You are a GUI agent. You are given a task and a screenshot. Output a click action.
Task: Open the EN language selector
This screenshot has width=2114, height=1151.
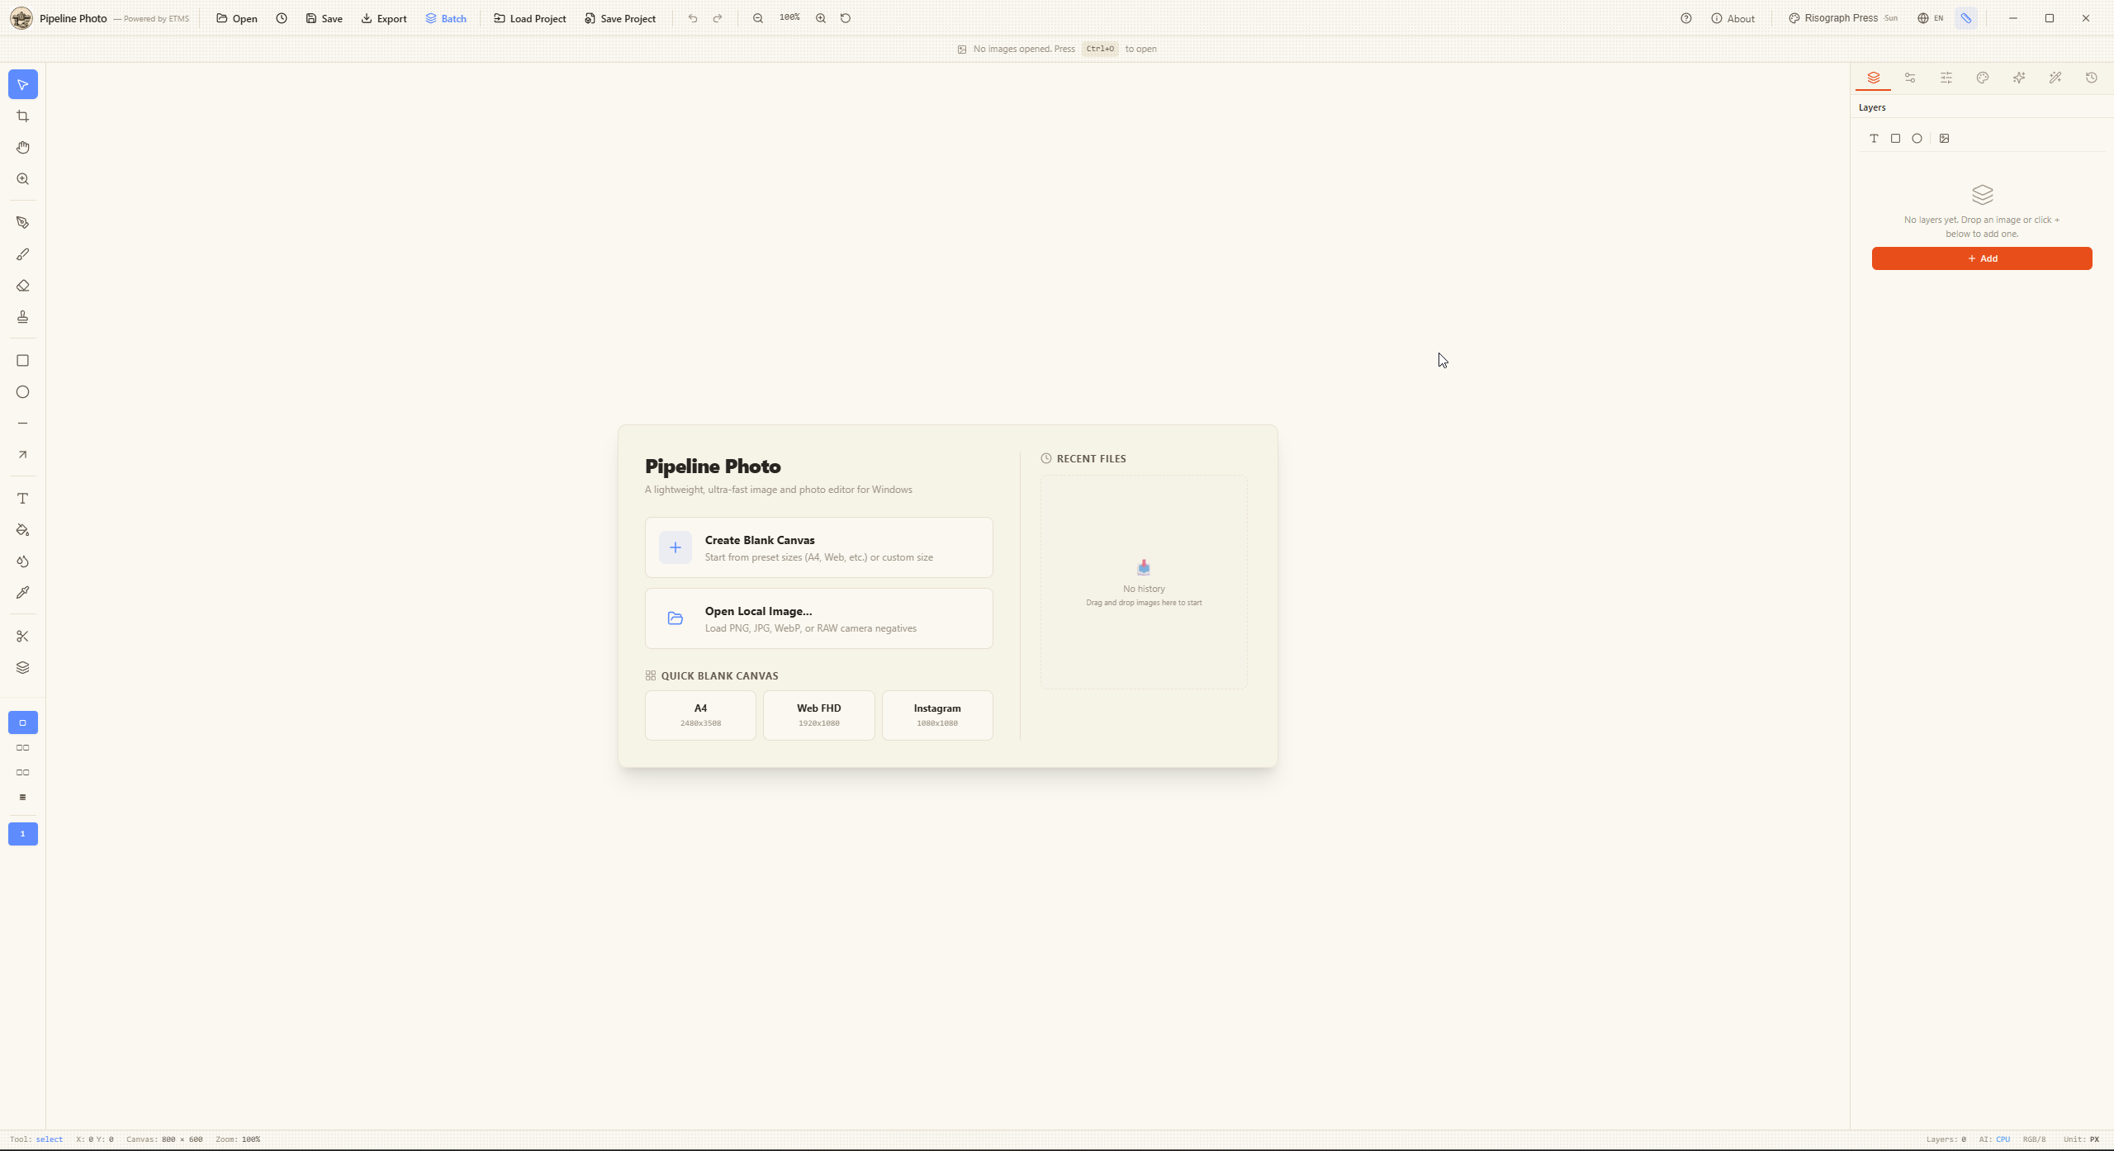(x=1931, y=18)
